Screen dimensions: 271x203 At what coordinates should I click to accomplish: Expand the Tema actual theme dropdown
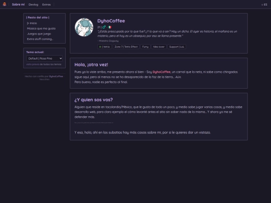(x=45, y=59)
